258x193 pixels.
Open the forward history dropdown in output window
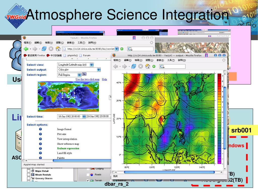coord(129,66)
